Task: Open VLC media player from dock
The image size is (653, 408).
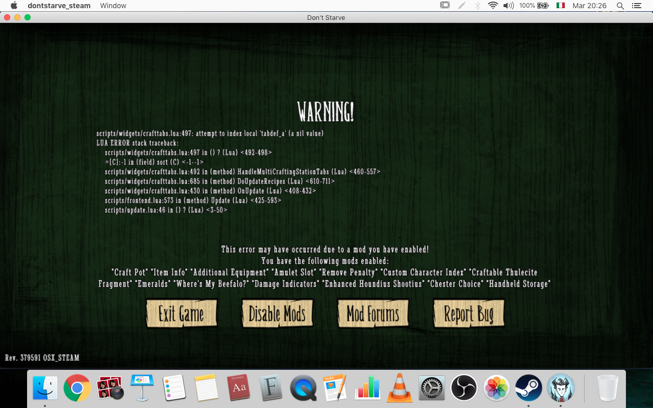Action: click(399, 388)
